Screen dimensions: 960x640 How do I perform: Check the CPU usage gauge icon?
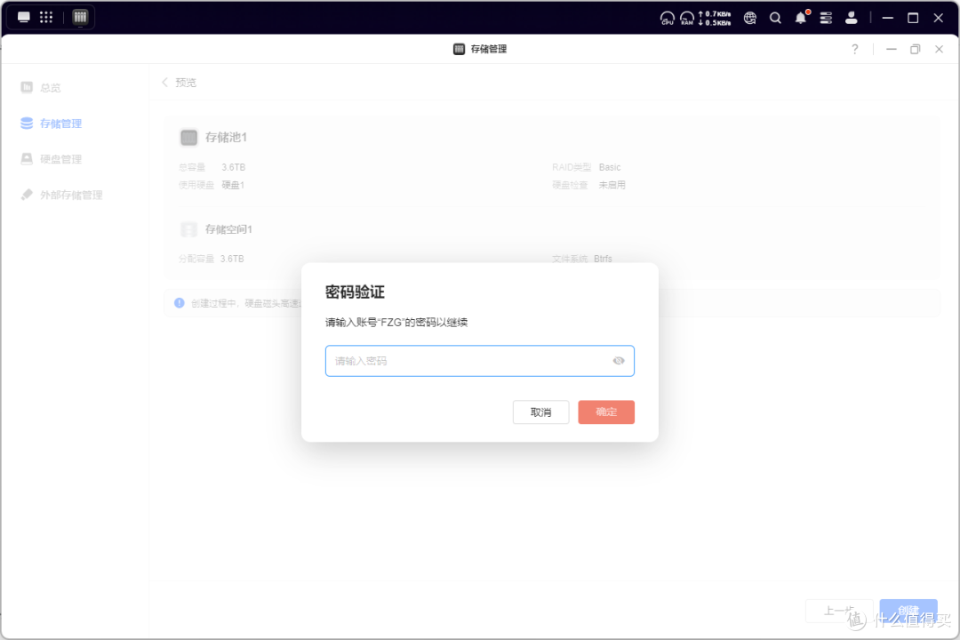(668, 19)
